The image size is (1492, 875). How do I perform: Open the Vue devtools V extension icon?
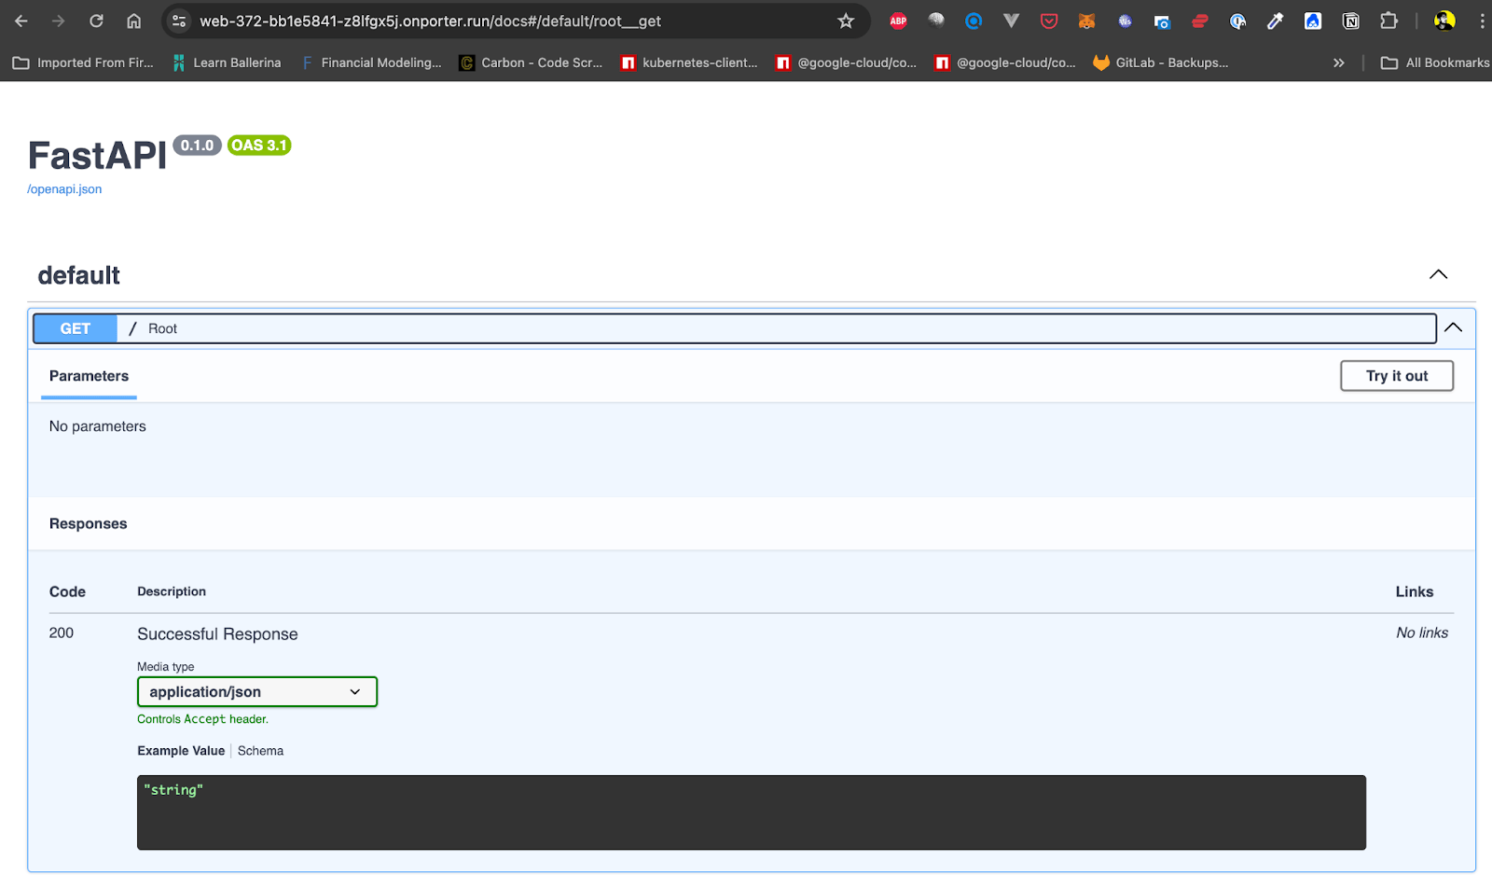coord(1011,21)
